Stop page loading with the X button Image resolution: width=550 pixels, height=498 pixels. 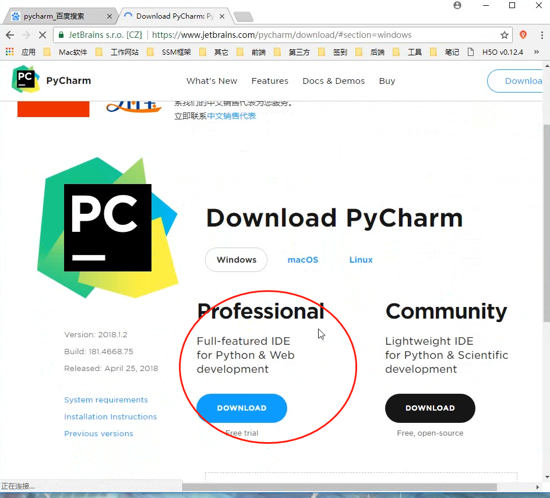pos(43,35)
